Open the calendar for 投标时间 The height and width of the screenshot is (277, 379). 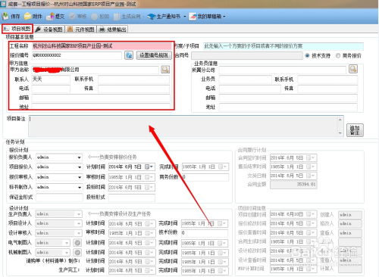[x=149, y=187]
